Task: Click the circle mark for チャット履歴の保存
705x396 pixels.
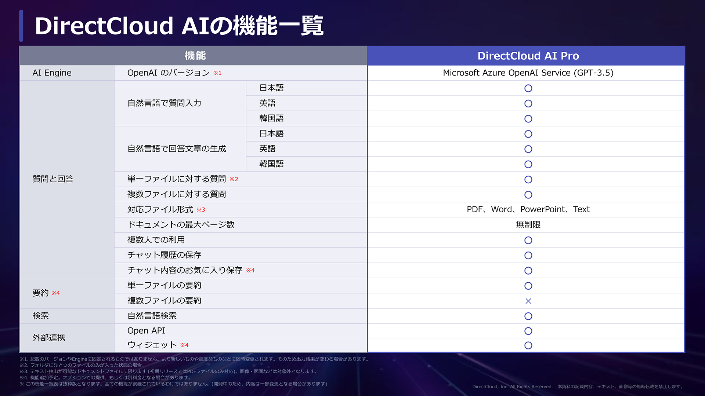Action: click(x=528, y=255)
